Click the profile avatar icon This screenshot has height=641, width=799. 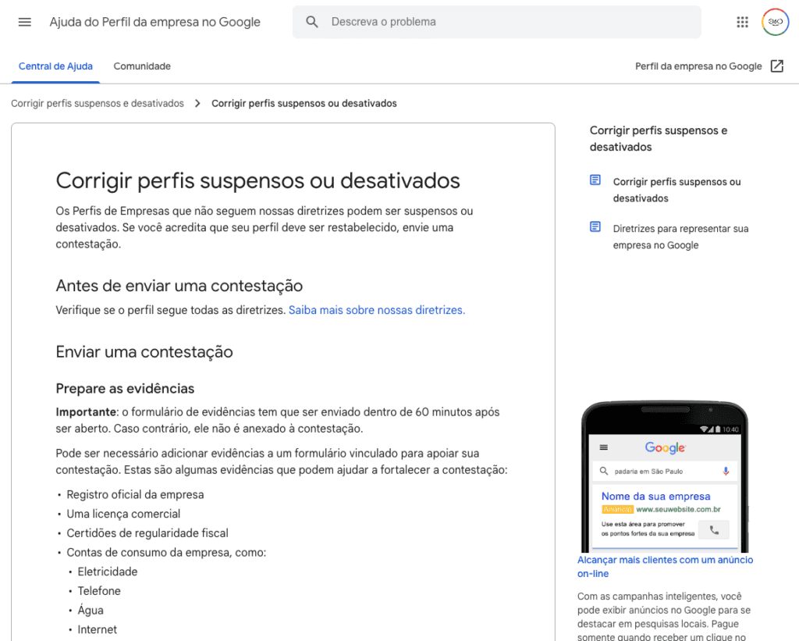tap(775, 21)
